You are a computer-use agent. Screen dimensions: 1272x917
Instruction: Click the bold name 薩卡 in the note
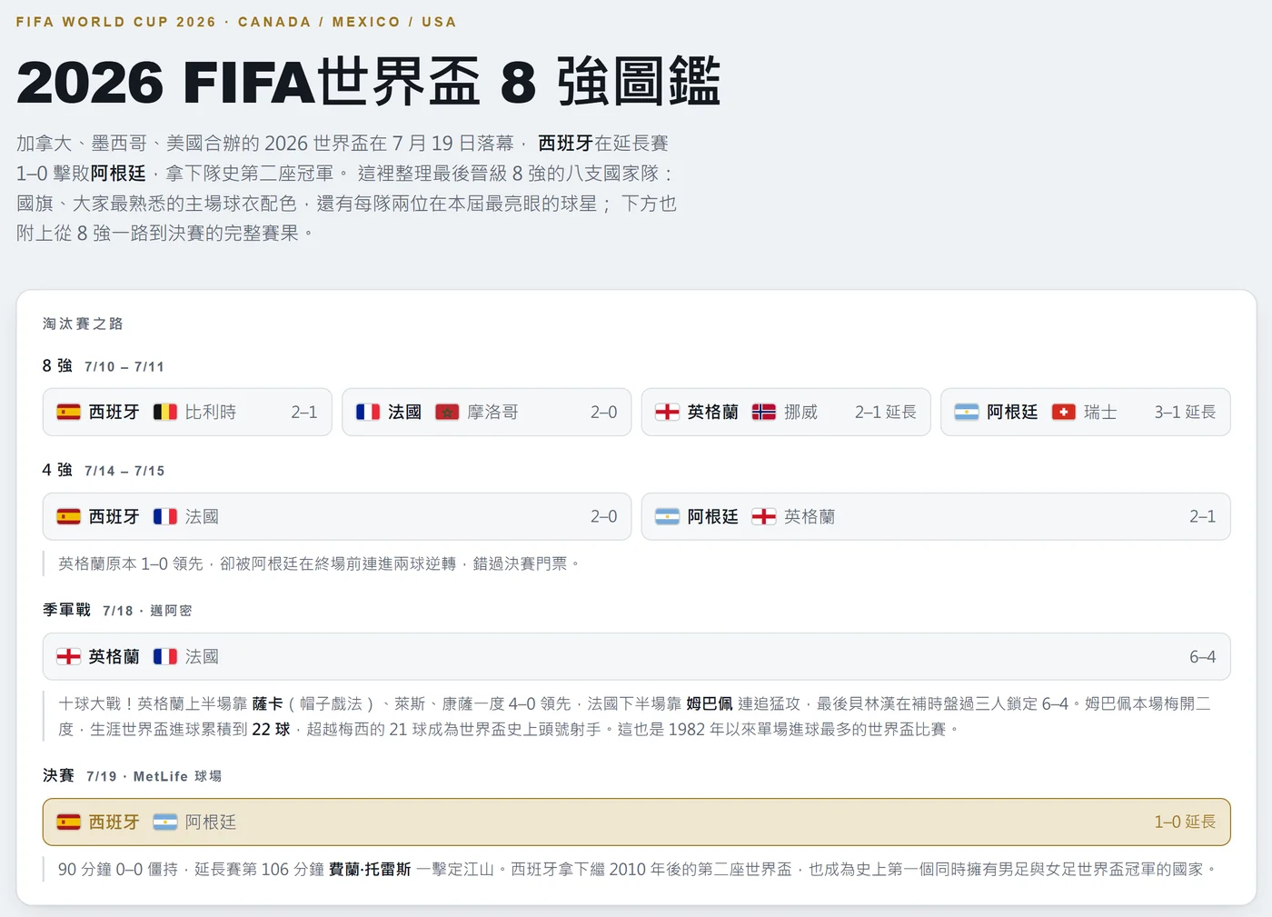coord(267,703)
